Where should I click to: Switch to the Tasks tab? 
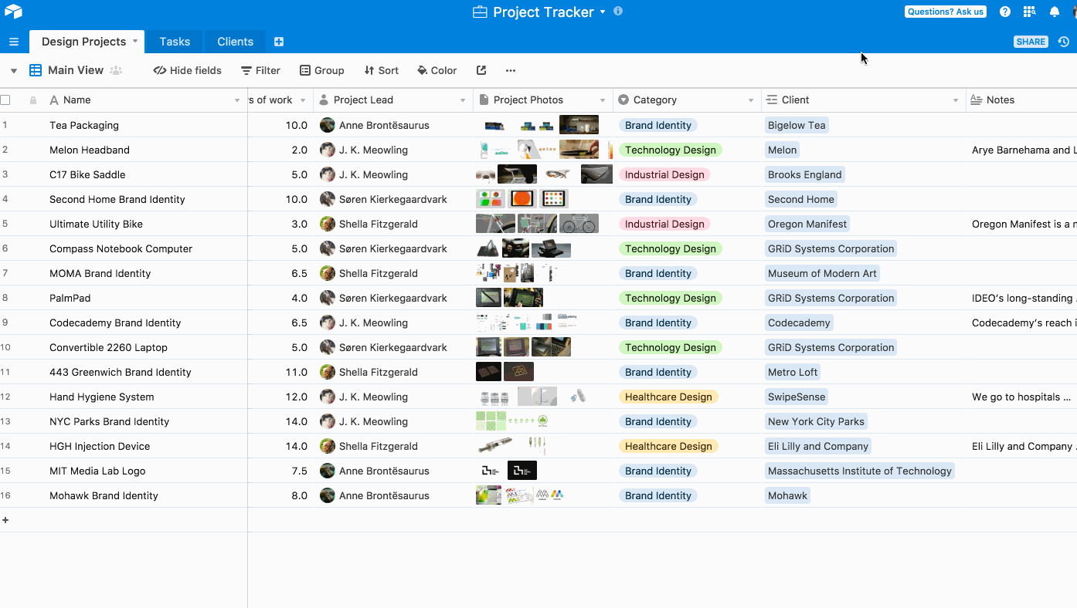coord(175,42)
